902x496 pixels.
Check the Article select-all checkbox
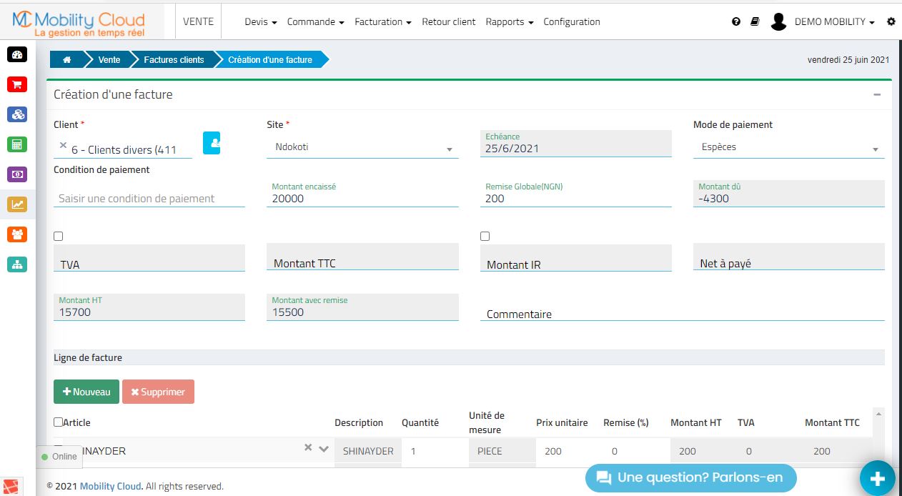coord(59,422)
